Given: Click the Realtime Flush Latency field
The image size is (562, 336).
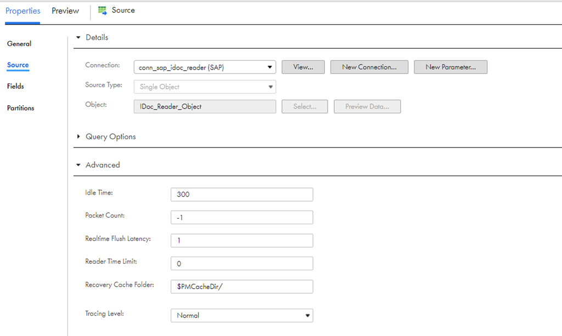Looking at the screenshot, I should (241, 241).
